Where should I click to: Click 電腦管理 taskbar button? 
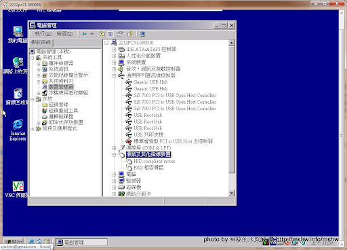coord(81,242)
